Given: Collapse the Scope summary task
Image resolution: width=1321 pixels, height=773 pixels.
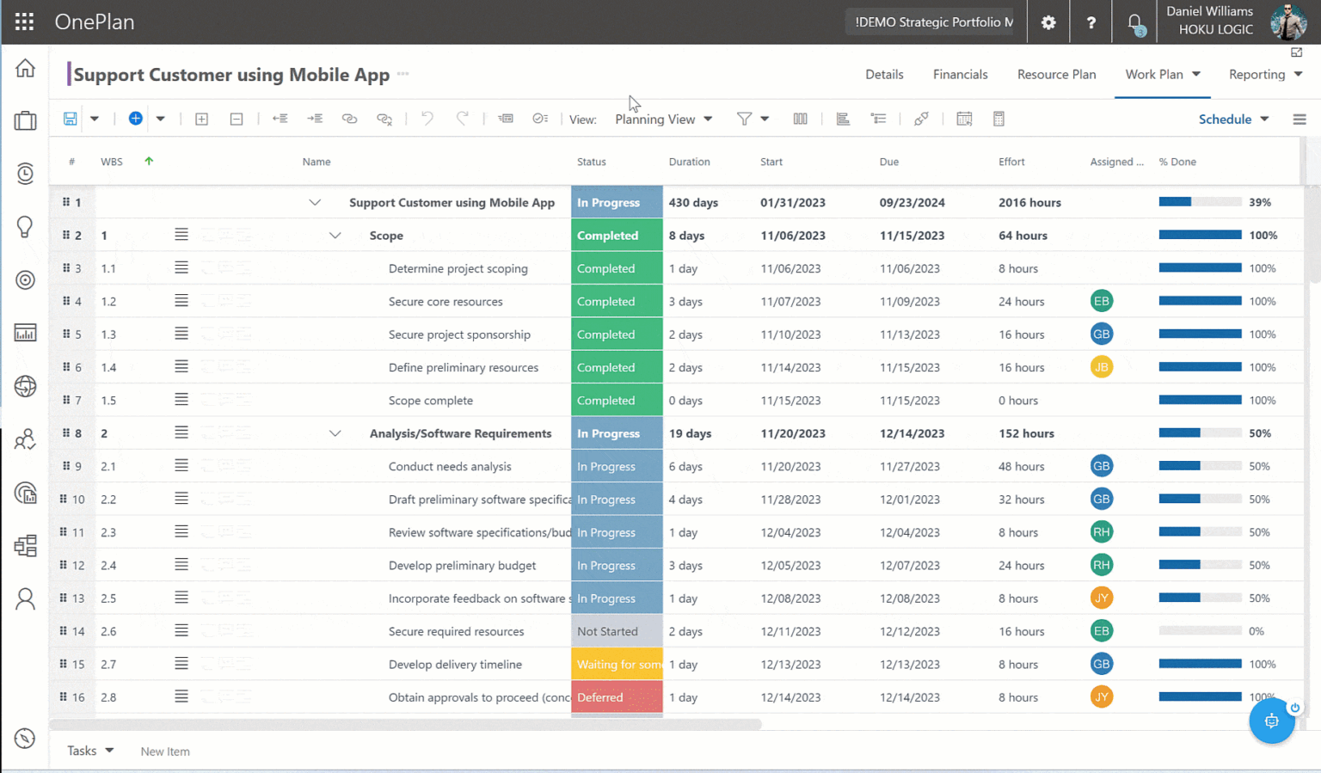Looking at the screenshot, I should pyautogui.click(x=335, y=236).
